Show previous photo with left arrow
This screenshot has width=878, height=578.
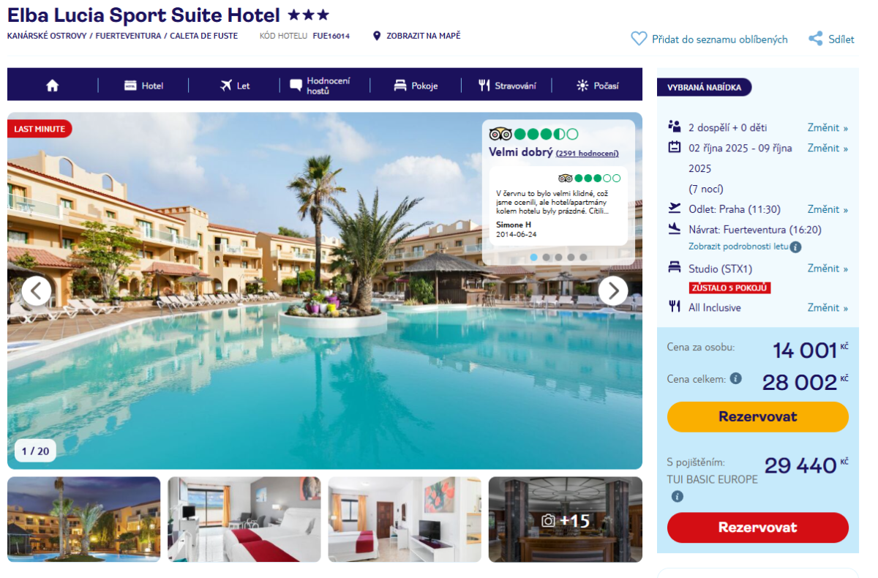tap(37, 290)
